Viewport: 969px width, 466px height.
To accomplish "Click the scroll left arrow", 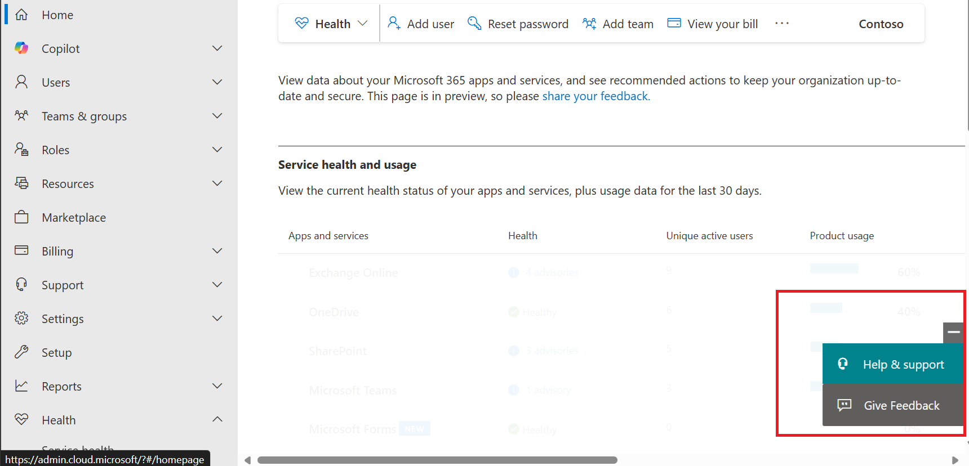I will [247, 460].
